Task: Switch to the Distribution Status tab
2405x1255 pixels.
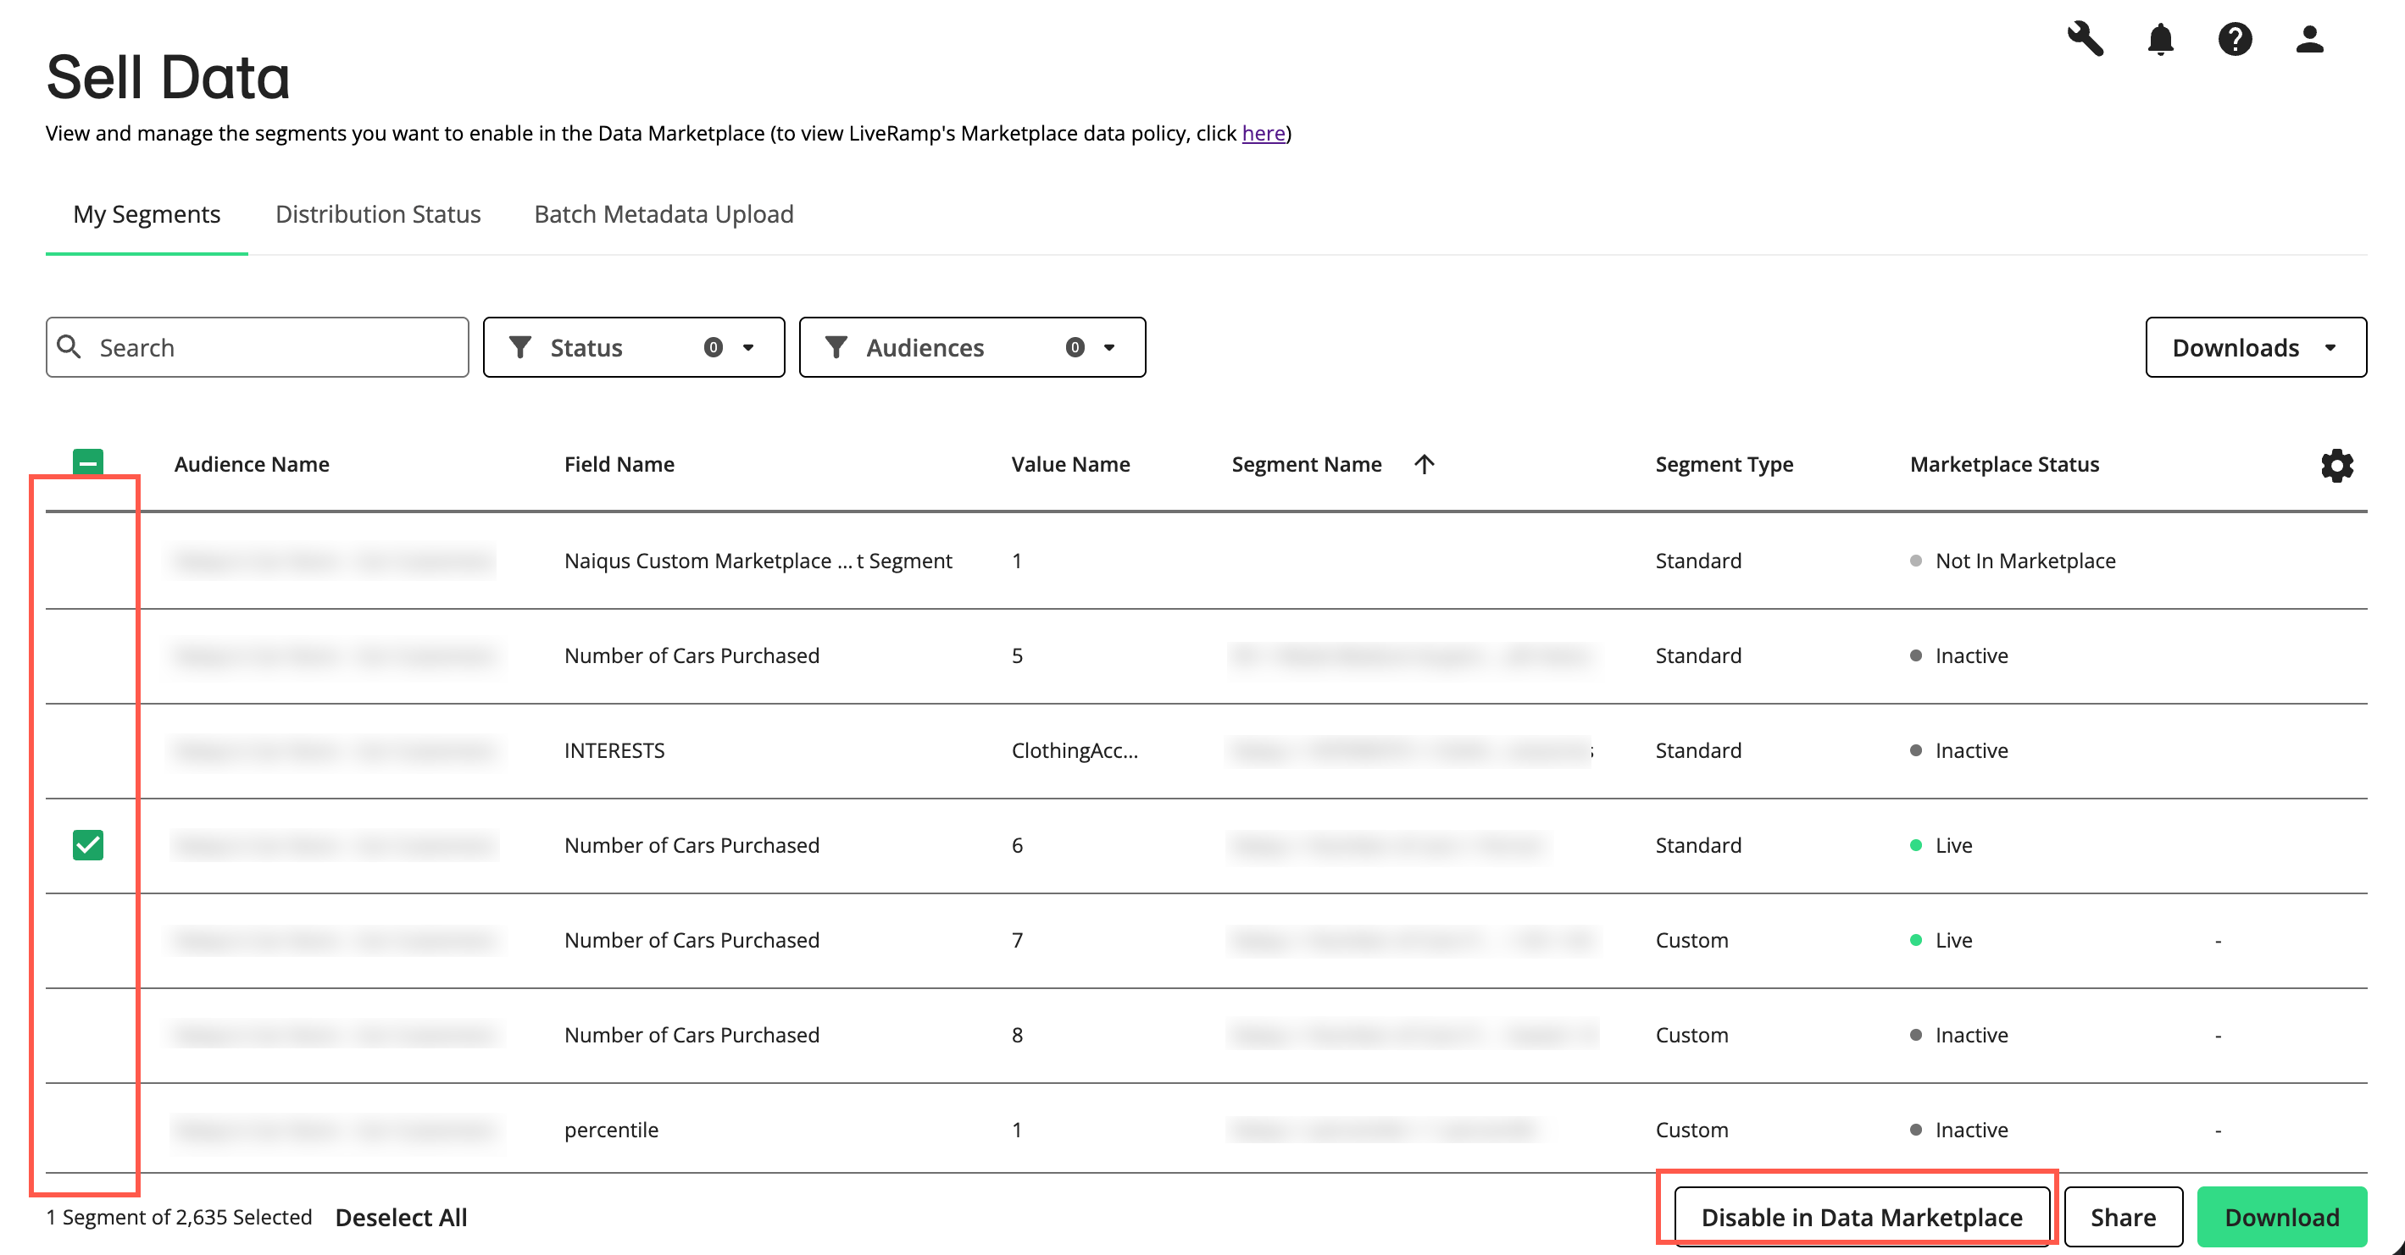Action: (x=378, y=213)
